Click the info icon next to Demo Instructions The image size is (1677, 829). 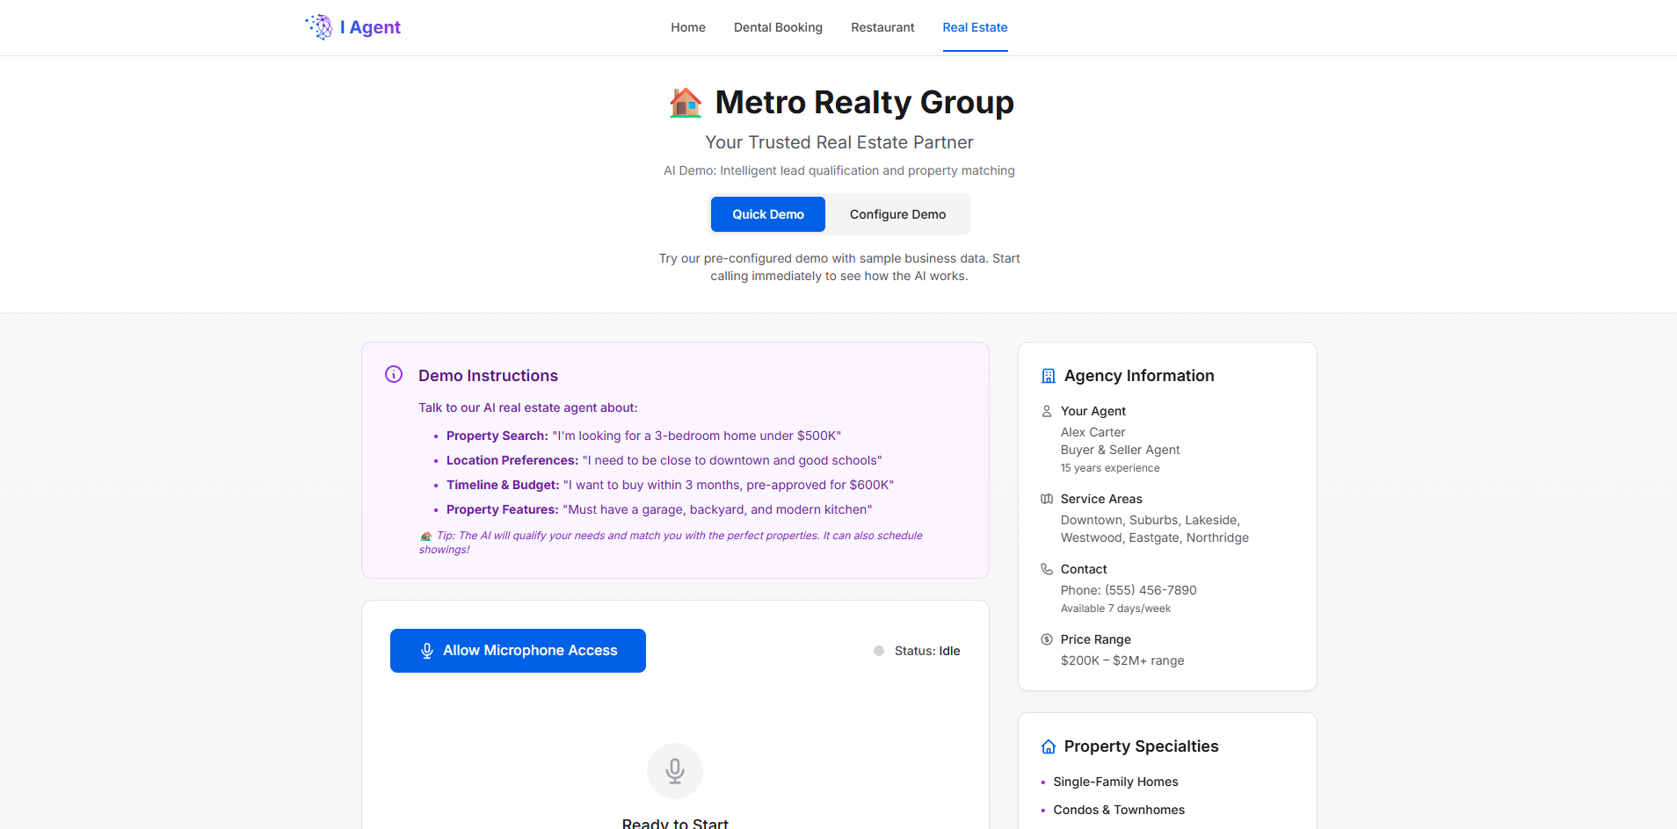pos(394,375)
